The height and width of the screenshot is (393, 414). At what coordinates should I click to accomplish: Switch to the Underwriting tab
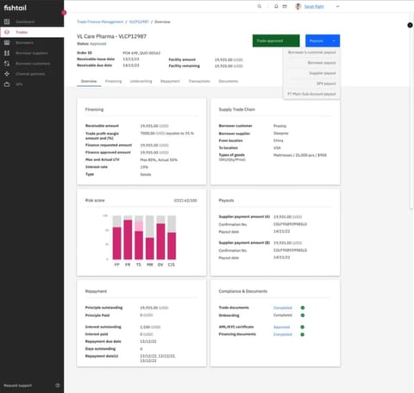(141, 81)
